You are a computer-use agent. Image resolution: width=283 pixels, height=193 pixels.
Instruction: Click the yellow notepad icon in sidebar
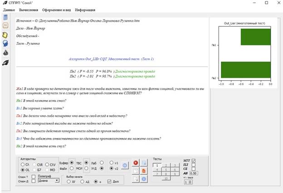click(5, 34)
